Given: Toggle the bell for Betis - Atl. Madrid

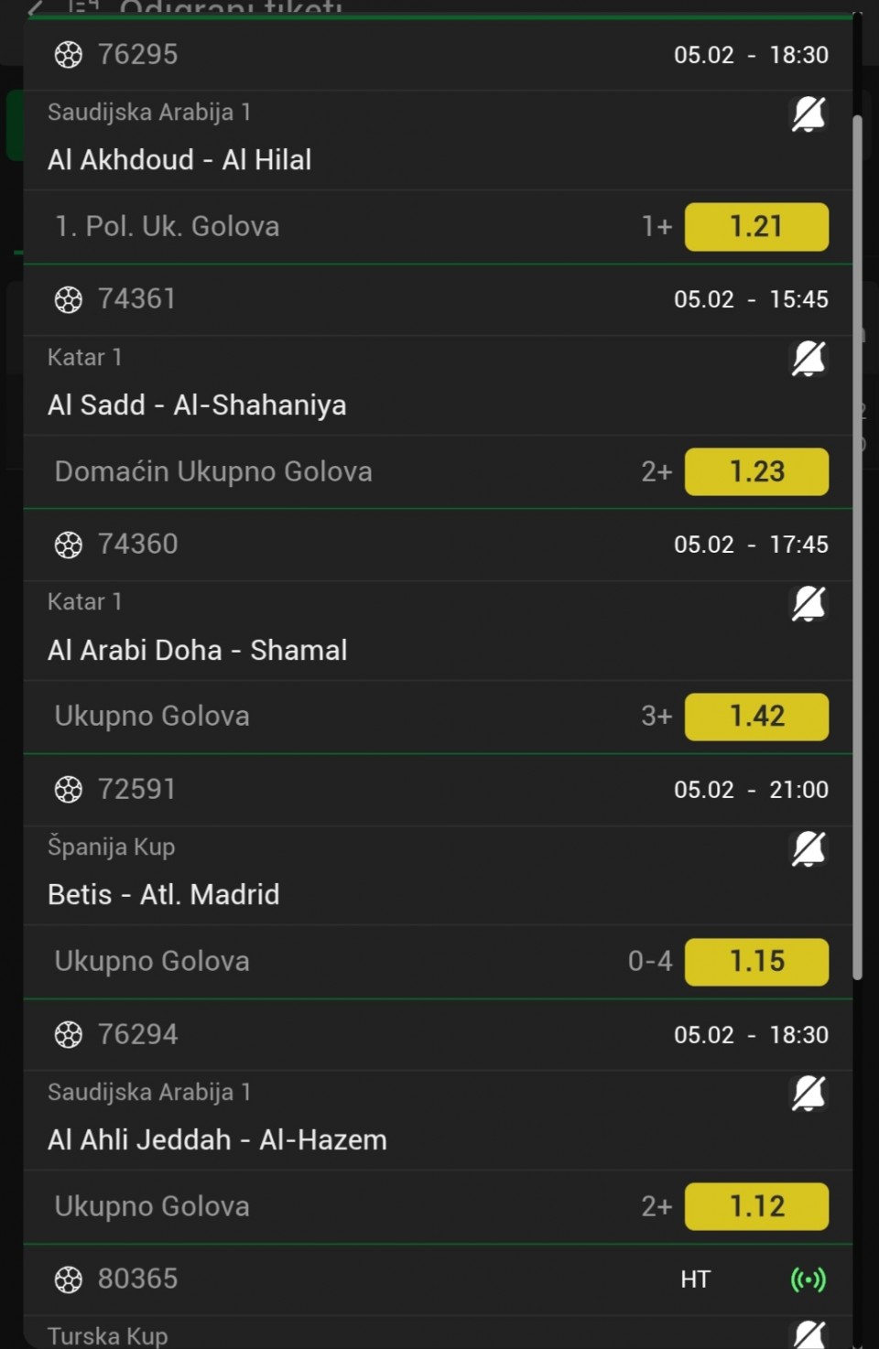Looking at the screenshot, I should pyautogui.click(x=808, y=849).
